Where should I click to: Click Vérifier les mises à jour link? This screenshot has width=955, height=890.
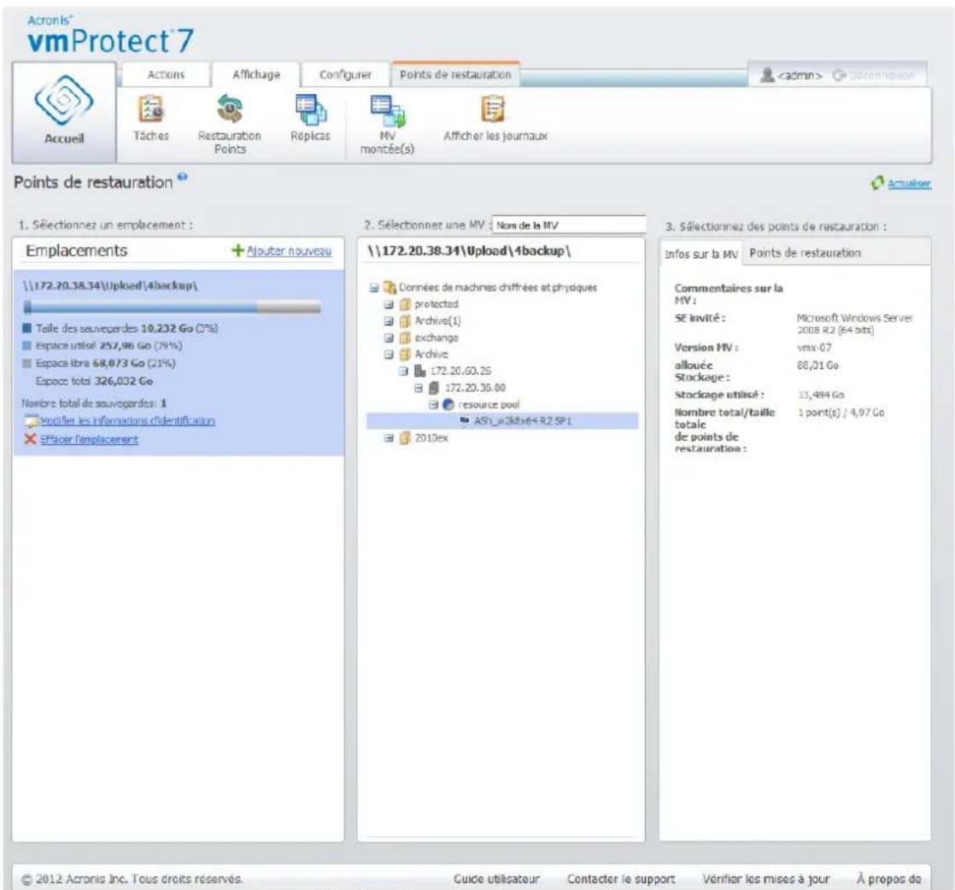point(766,879)
